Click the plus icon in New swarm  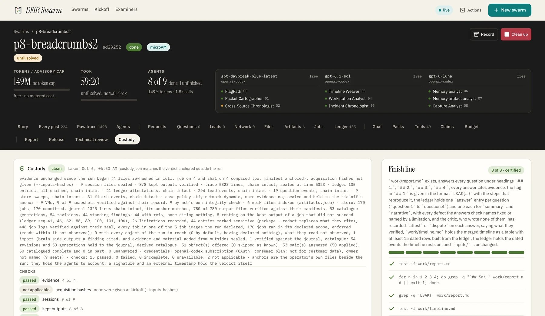point(496,10)
